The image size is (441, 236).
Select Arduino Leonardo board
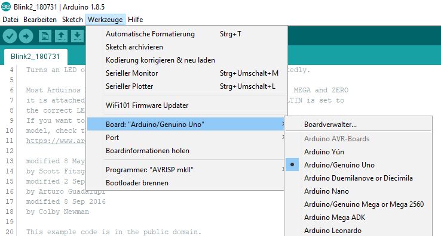pyautogui.click(x=359, y=231)
